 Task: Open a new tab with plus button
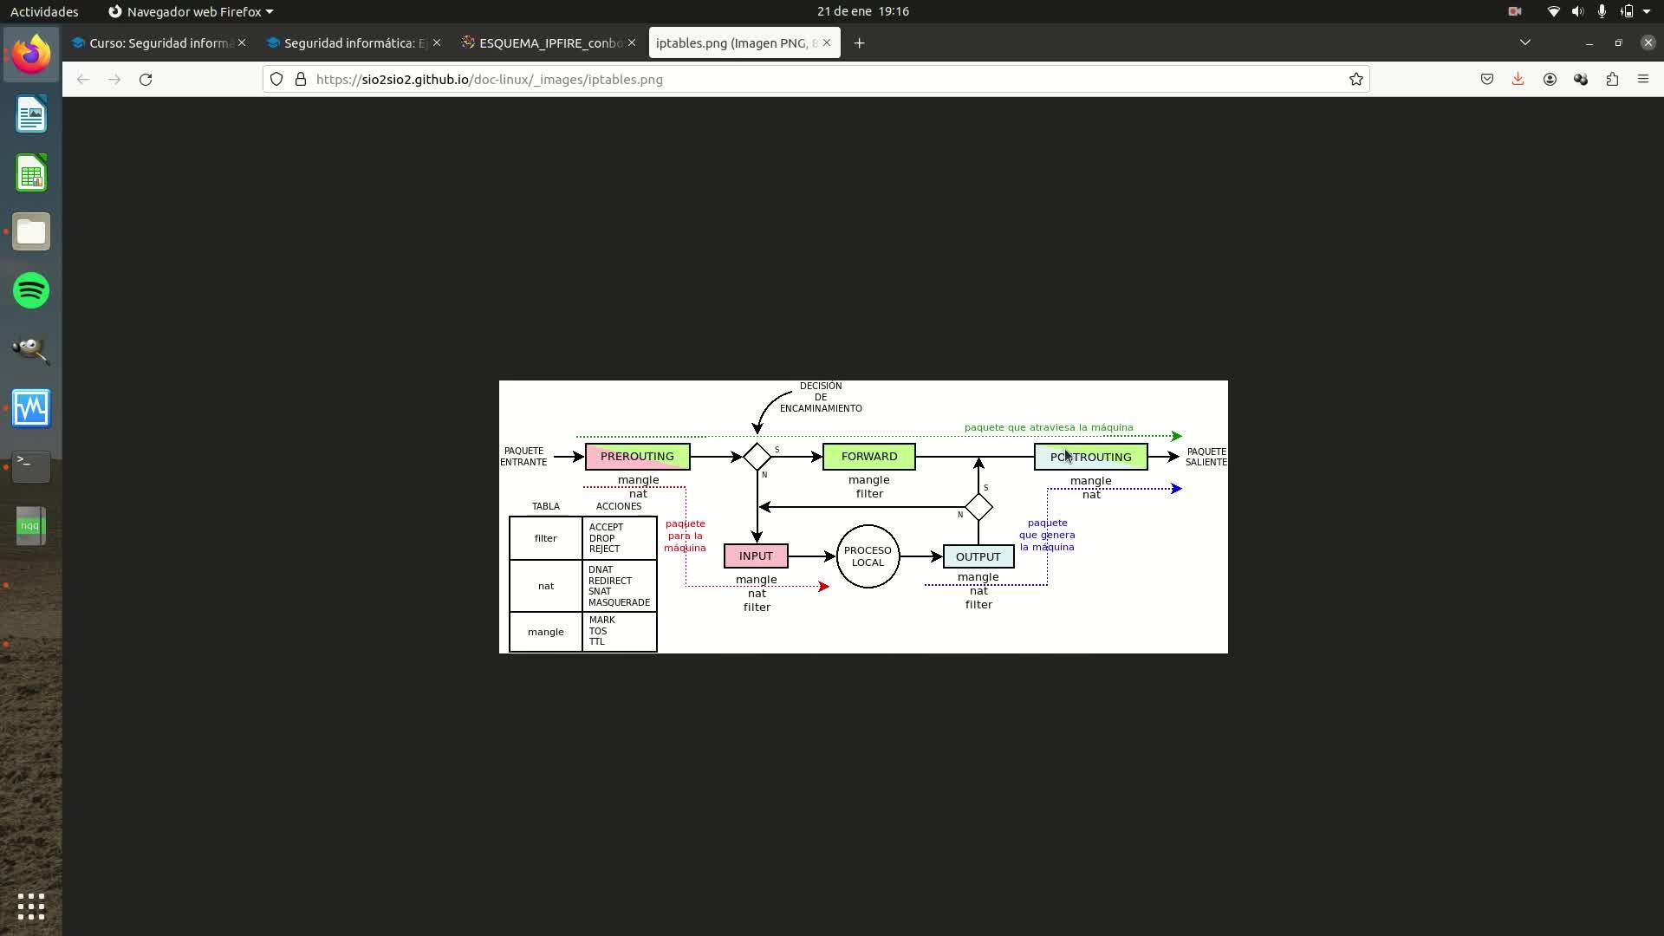pos(859,42)
